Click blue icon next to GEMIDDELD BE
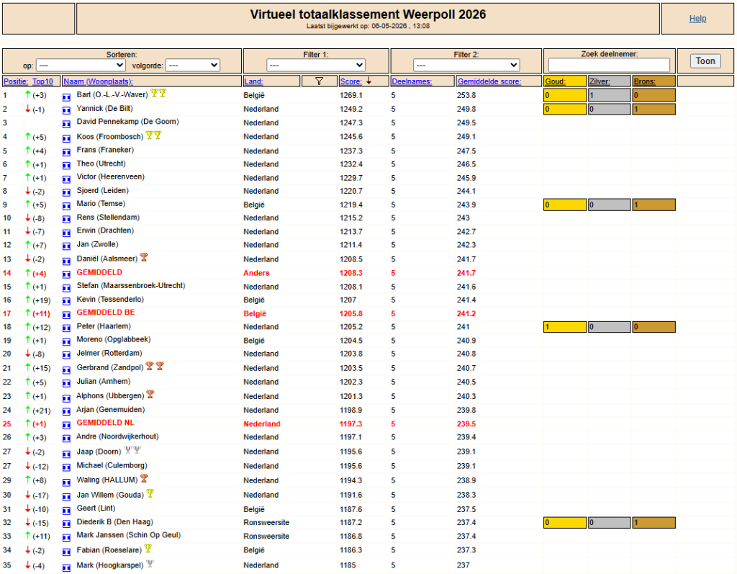Screen dimensions: 737x574 coord(66,315)
